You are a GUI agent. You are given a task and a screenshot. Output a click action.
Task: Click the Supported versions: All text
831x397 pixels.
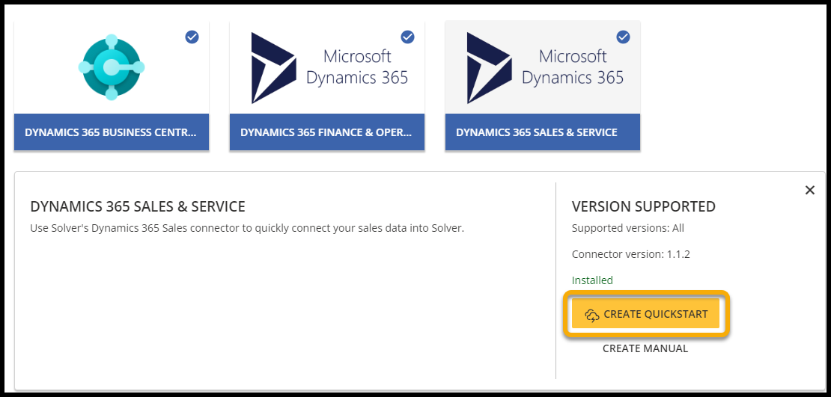(627, 228)
